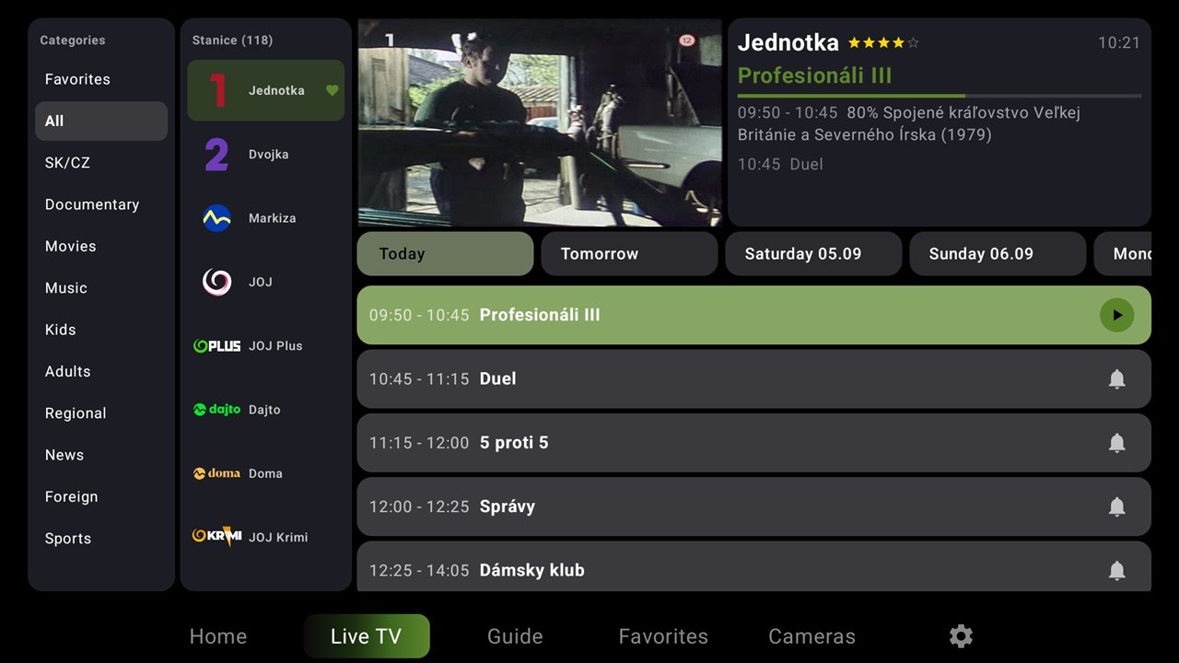Show the Regional category

click(x=101, y=413)
